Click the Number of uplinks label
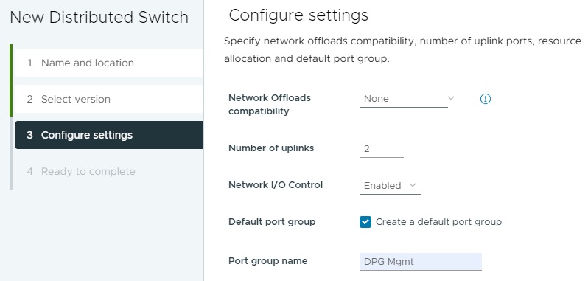The height and width of the screenshot is (281, 588). pos(271,148)
